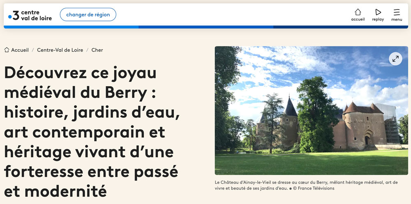
Task: Open the "Centre-Val de Loire" breadcrumb link
Action: (x=60, y=50)
